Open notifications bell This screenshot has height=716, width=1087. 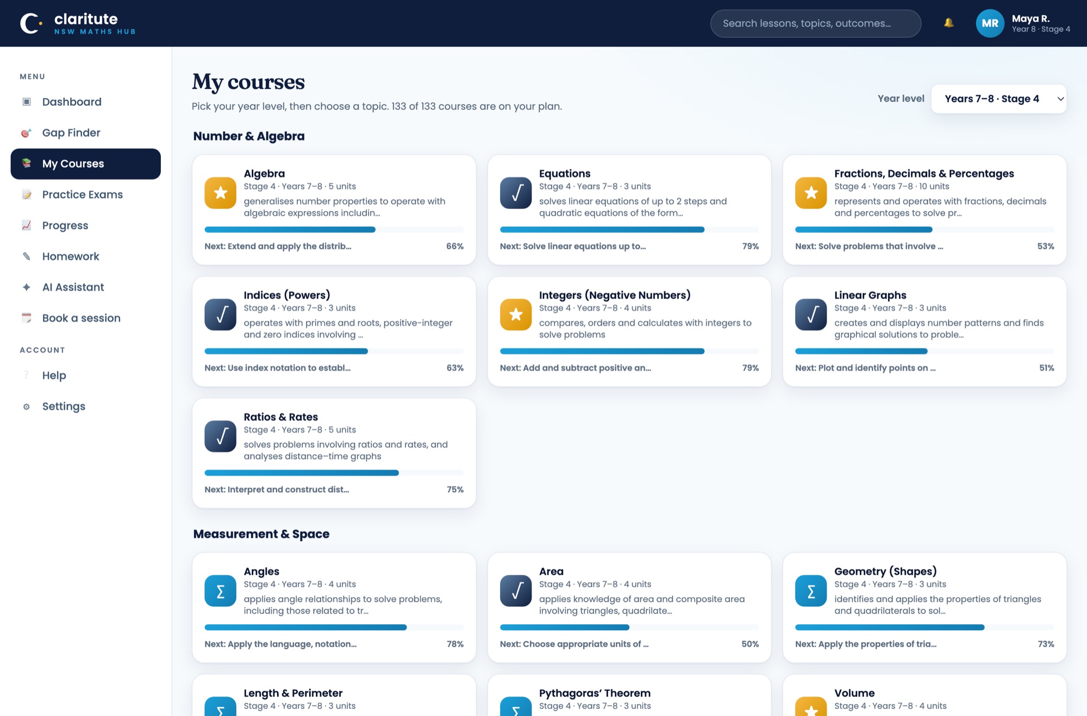[948, 23]
